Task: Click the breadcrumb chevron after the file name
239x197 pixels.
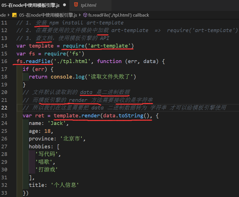Action: [x=80, y=15]
